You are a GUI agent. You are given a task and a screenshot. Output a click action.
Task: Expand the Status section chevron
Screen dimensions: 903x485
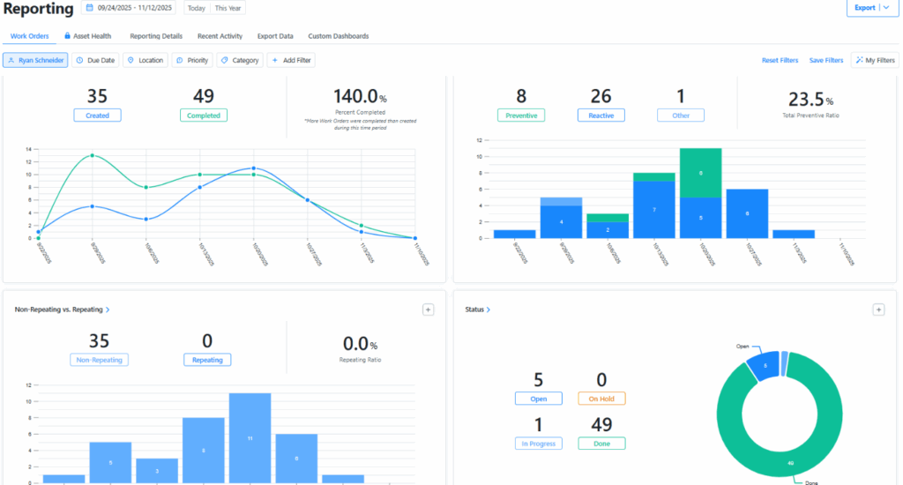click(x=489, y=310)
